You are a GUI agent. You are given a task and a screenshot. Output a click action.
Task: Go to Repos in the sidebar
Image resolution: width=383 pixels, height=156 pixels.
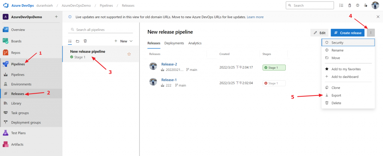(31, 53)
